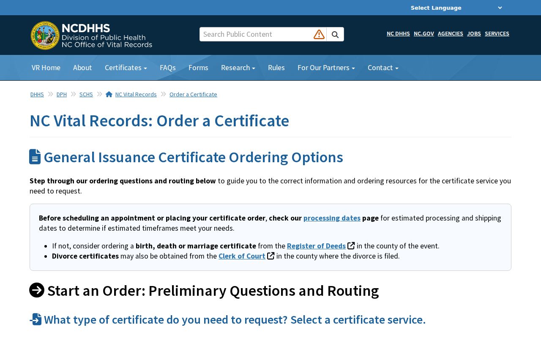This screenshot has width=541, height=338.
Task: Click the DHHS breadcrumb link
Action: click(x=37, y=94)
